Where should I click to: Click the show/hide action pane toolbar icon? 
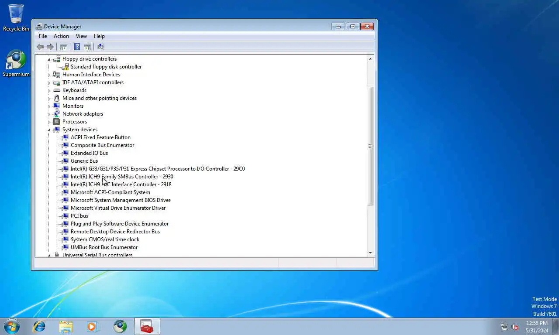pyautogui.click(x=87, y=47)
